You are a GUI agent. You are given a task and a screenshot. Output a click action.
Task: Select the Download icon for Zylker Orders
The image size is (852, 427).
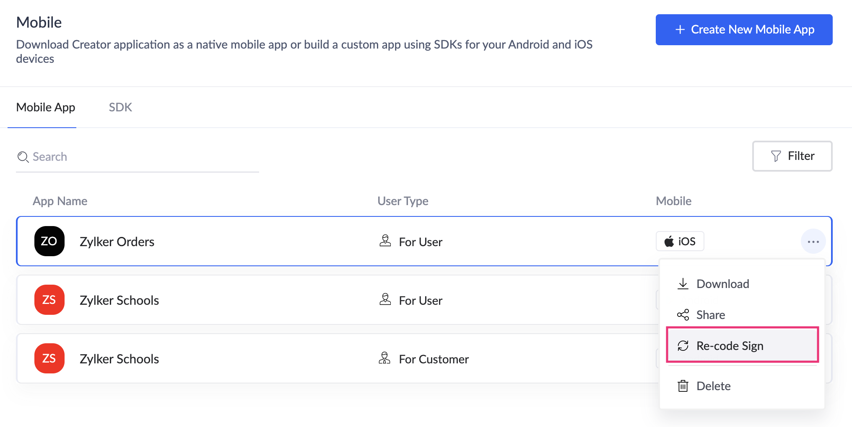pyautogui.click(x=683, y=283)
